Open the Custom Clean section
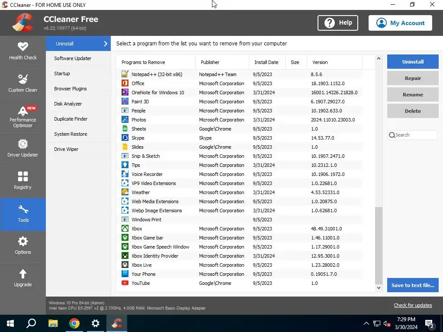This screenshot has height=332, width=443. point(22,84)
